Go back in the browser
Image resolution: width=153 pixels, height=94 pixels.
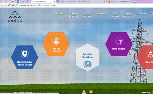point(2,5)
